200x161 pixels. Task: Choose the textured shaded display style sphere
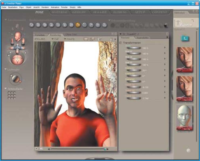pos(166,25)
